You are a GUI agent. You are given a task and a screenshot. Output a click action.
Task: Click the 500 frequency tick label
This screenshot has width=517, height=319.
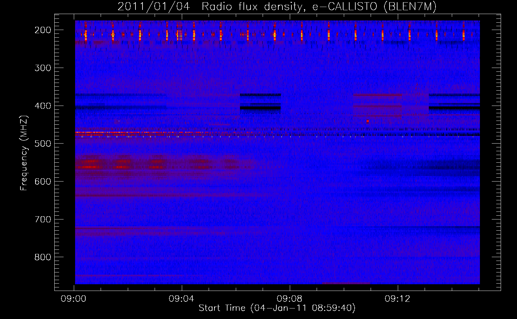43,144
